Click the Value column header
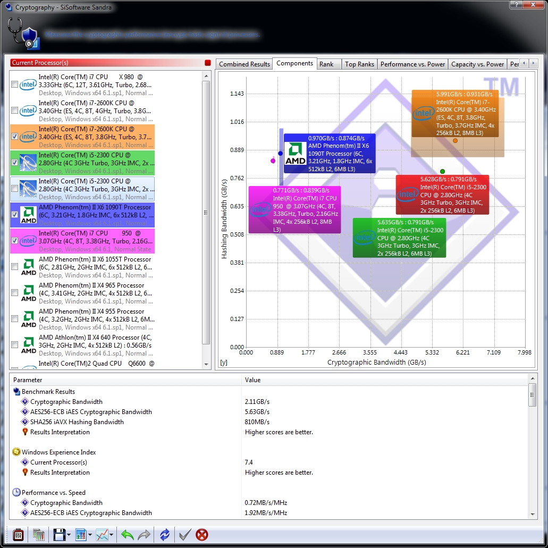Image resolution: width=548 pixels, height=548 pixels. (x=385, y=380)
